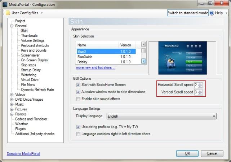The width and height of the screenshot is (231, 162).
Task: Open the User Config files dropdown arrow
Action: click(42, 13)
